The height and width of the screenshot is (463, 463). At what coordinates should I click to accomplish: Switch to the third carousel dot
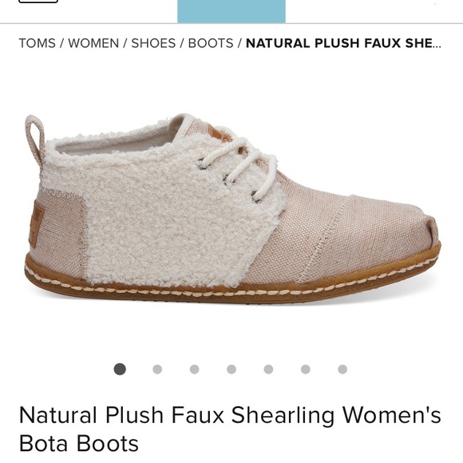pyautogui.click(x=194, y=369)
